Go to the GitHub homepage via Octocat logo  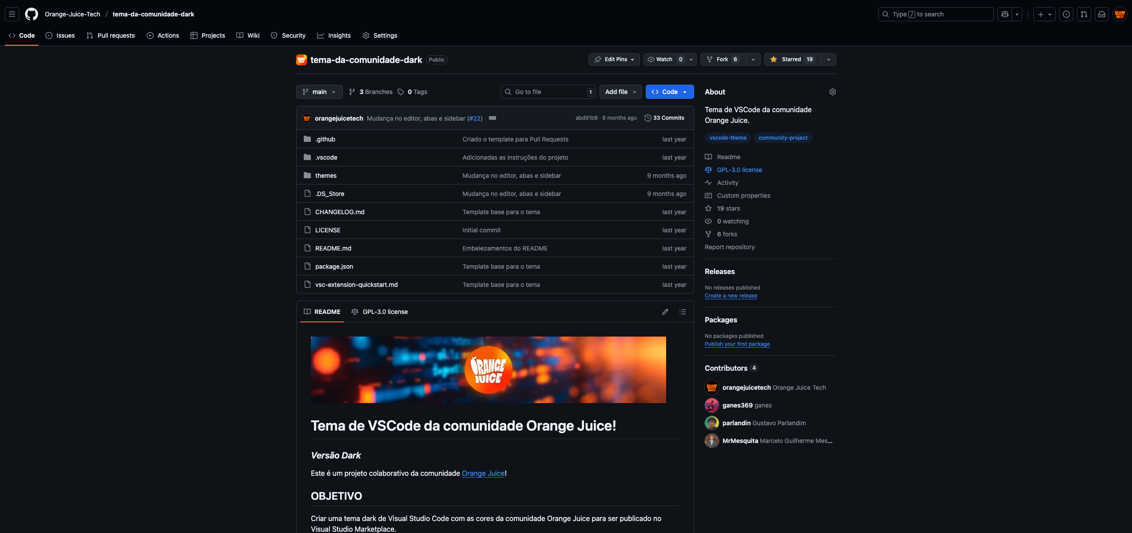pos(32,14)
